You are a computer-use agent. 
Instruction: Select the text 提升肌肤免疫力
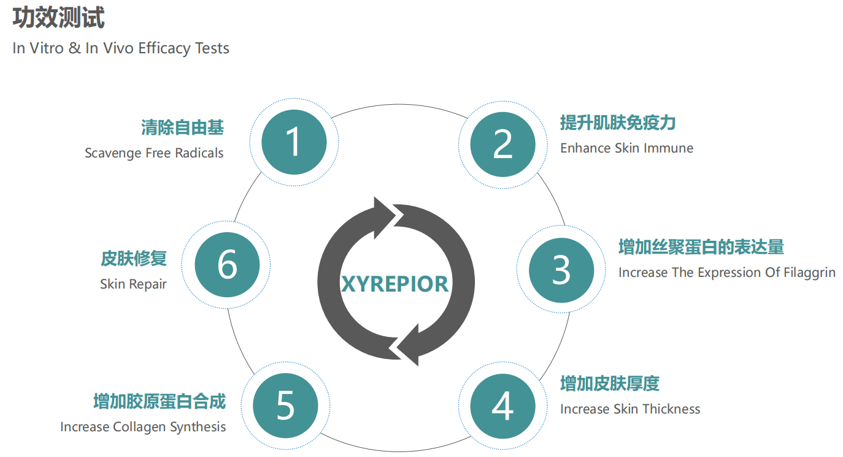tap(618, 123)
